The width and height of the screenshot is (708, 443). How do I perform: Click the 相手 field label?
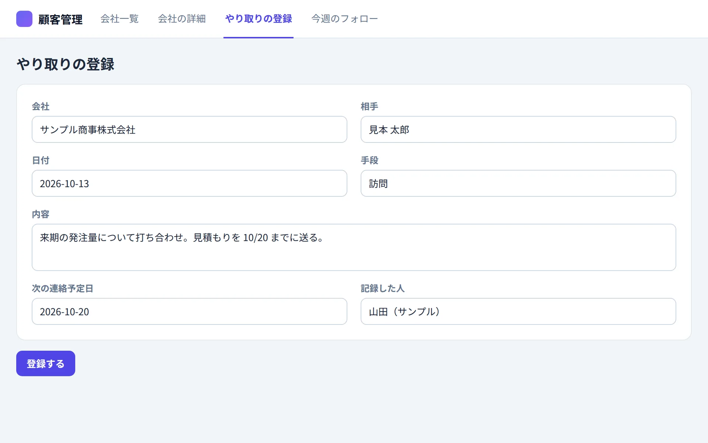tap(369, 107)
